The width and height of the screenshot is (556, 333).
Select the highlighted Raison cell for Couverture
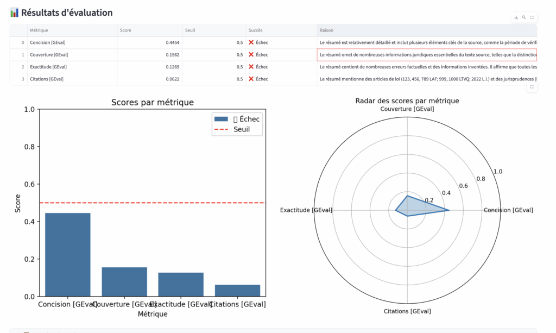tap(427, 54)
